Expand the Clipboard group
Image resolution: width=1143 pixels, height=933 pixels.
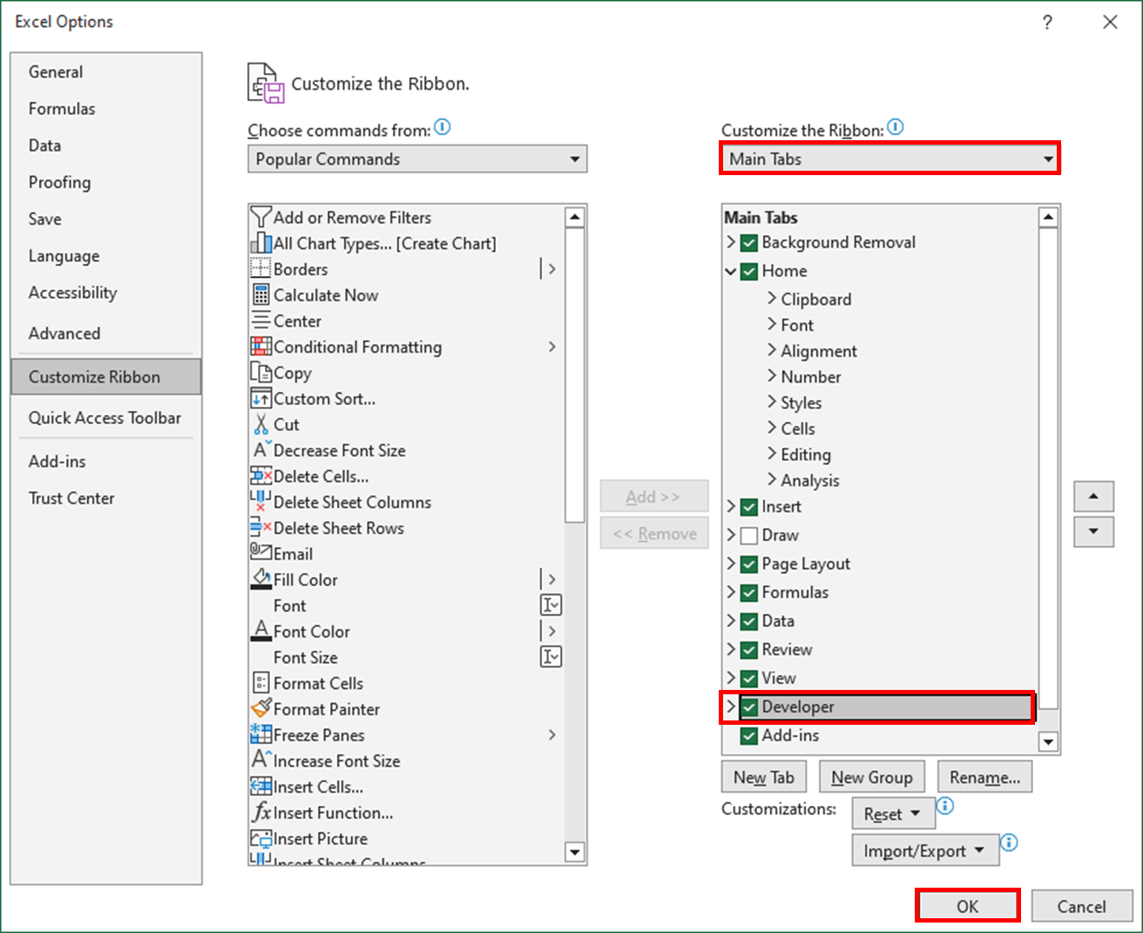(771, 298)
